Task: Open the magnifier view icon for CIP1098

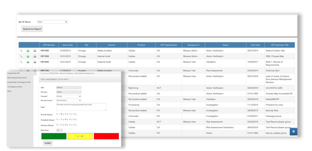Action: click(21, 56)
